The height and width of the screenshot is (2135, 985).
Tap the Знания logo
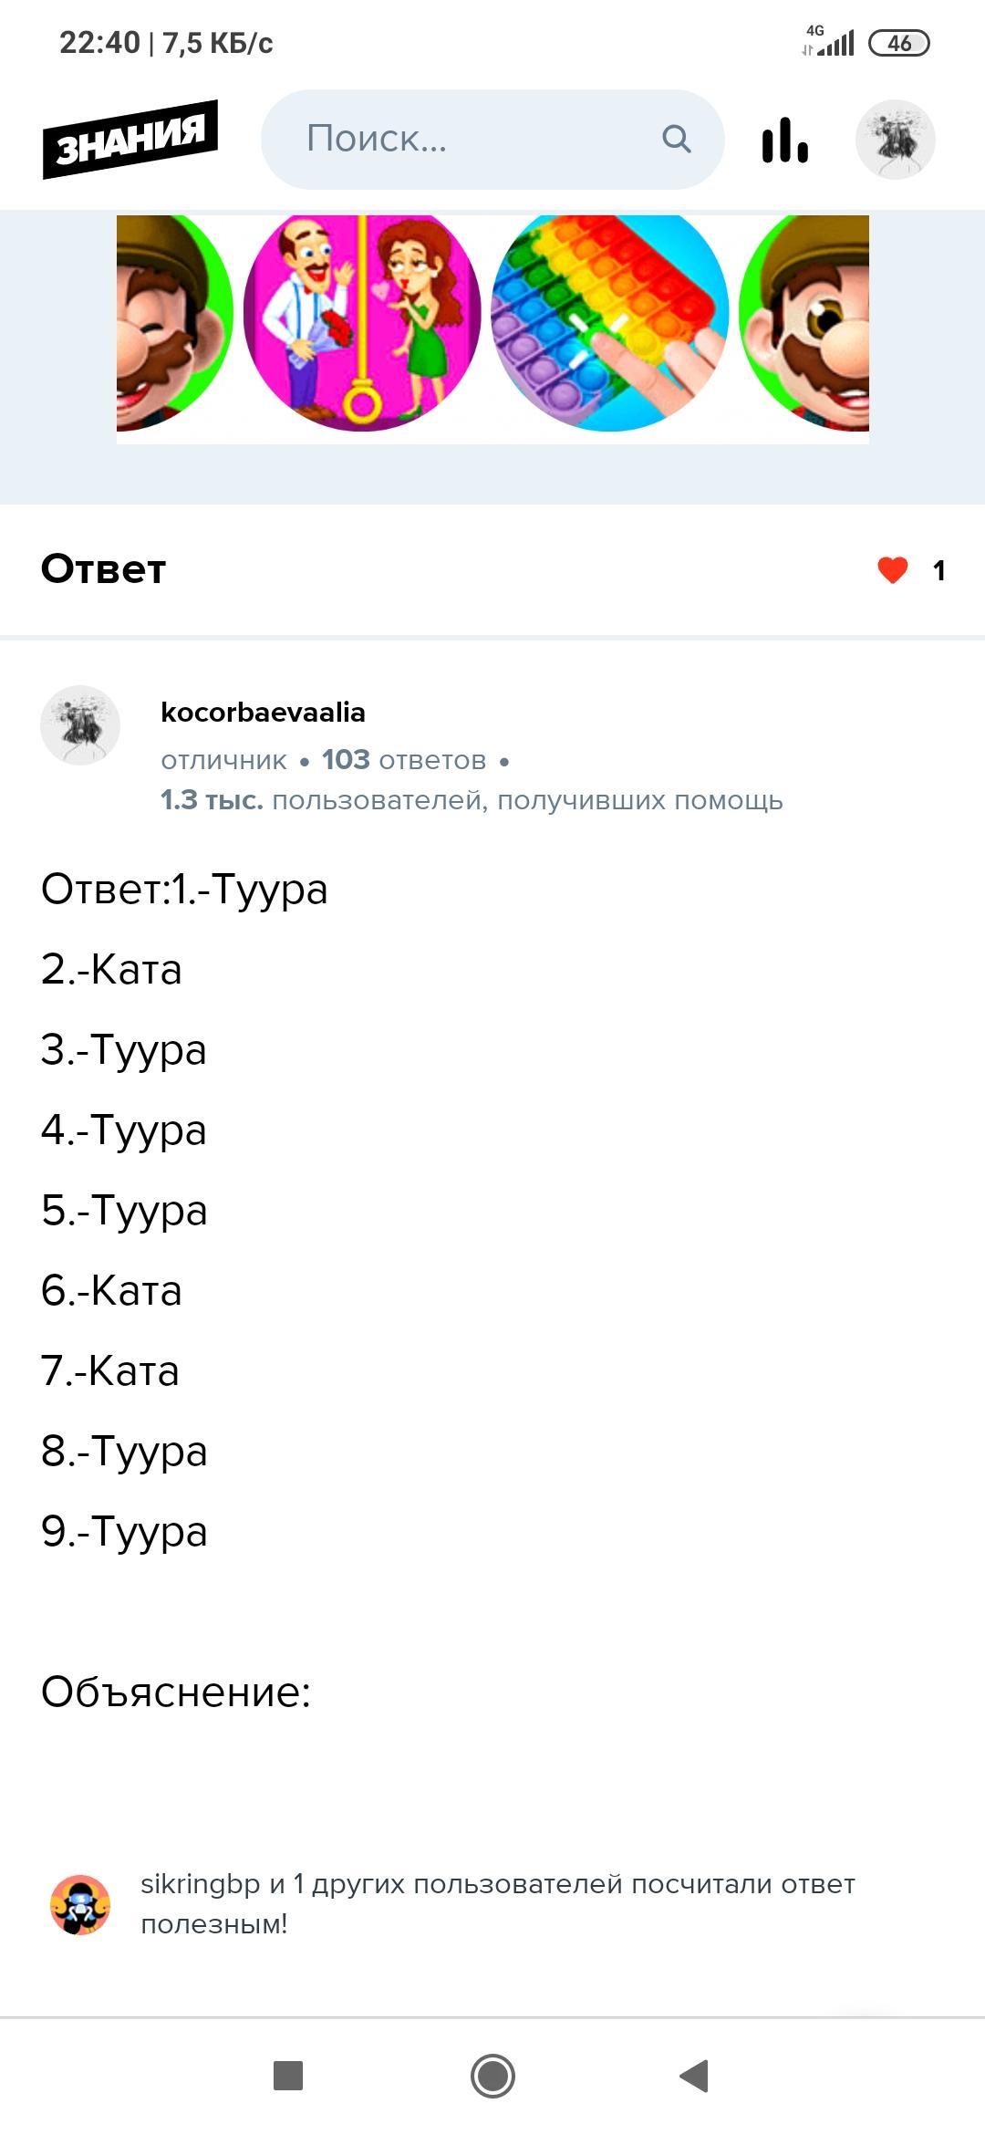coord(130,139)
